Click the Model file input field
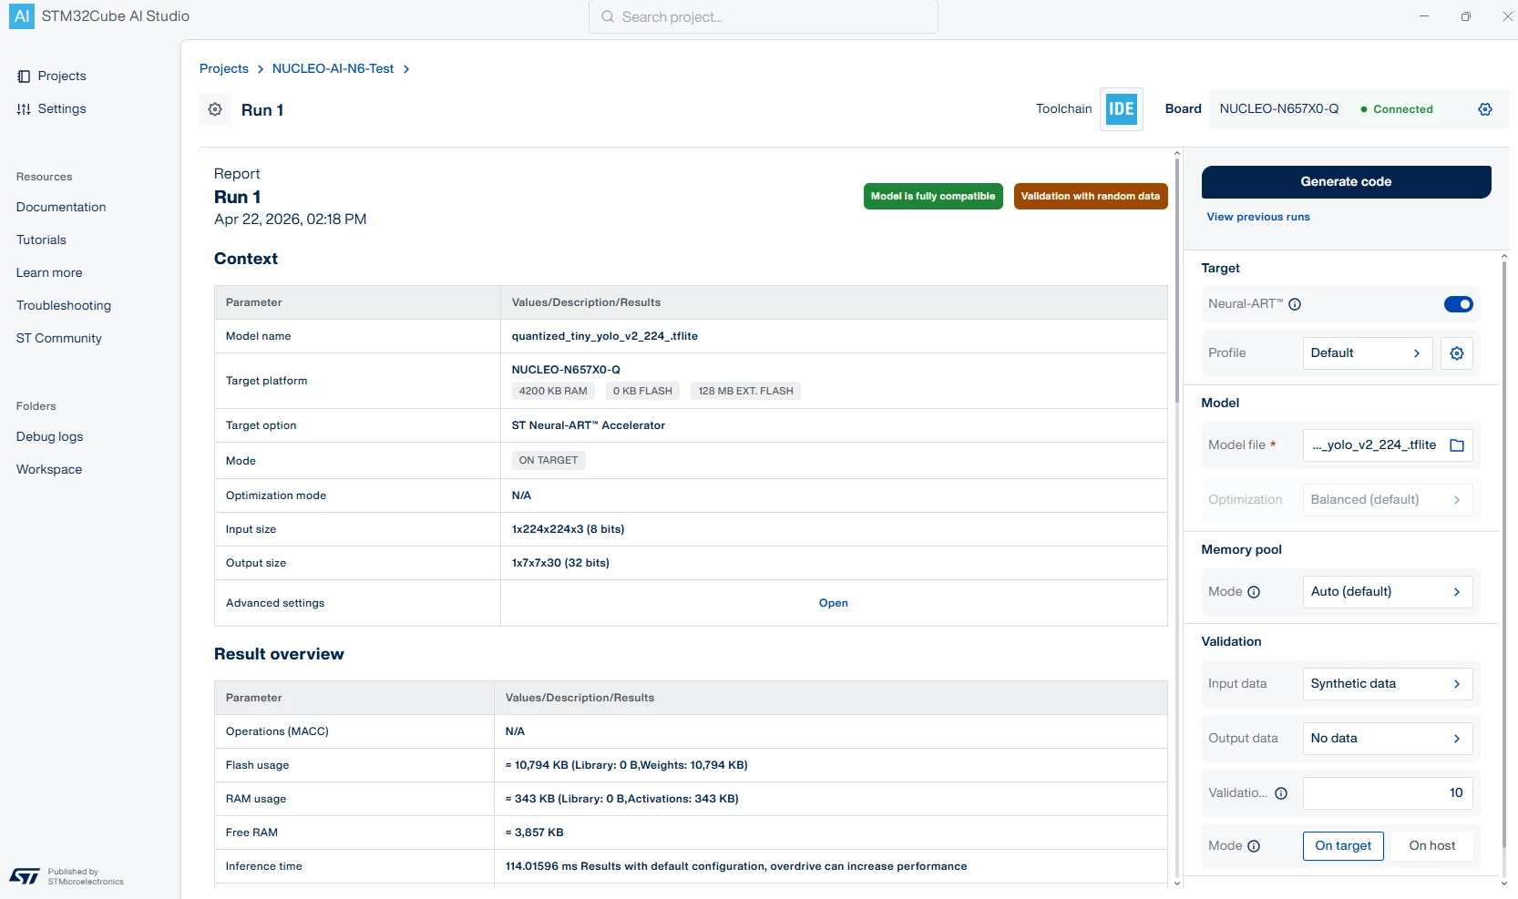 click(1388, 445)
